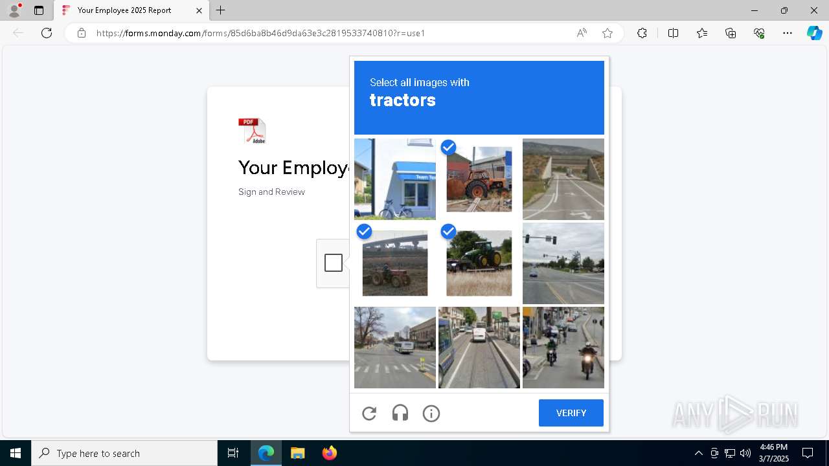Deselect the orange tractor image tile
The width and height of the screenshot is (829, 466).
click(x=479, y=179)
